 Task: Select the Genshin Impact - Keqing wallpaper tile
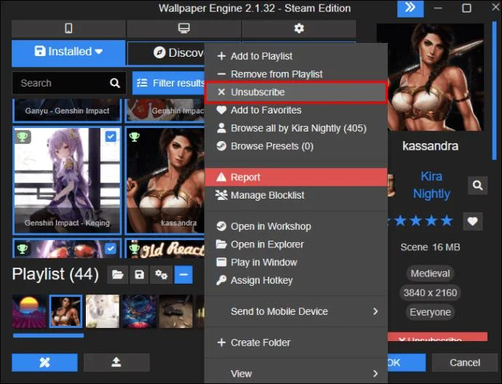point(67,180)
